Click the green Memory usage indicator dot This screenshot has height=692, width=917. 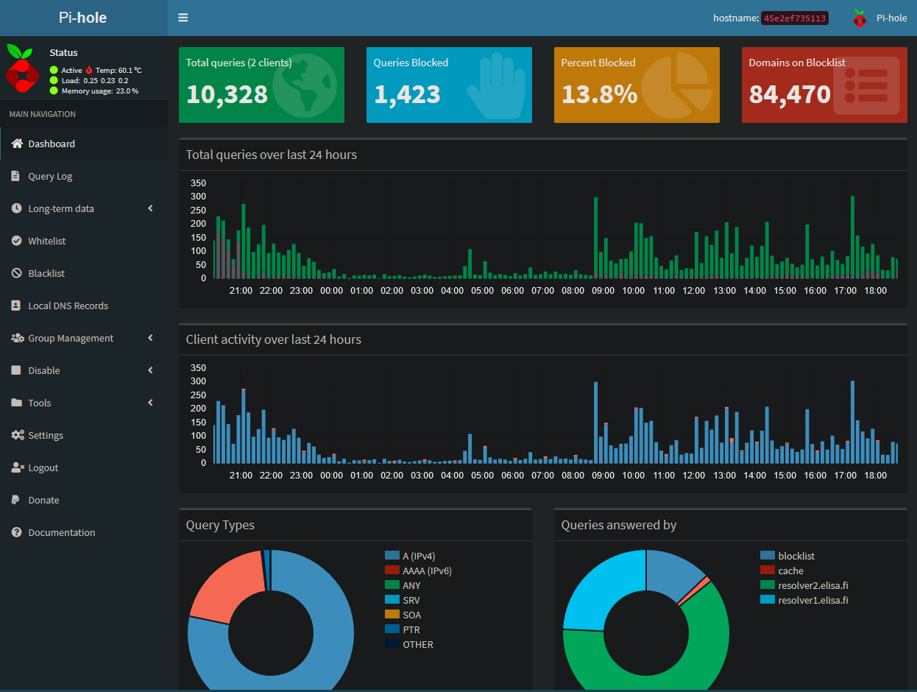point(54,91)
